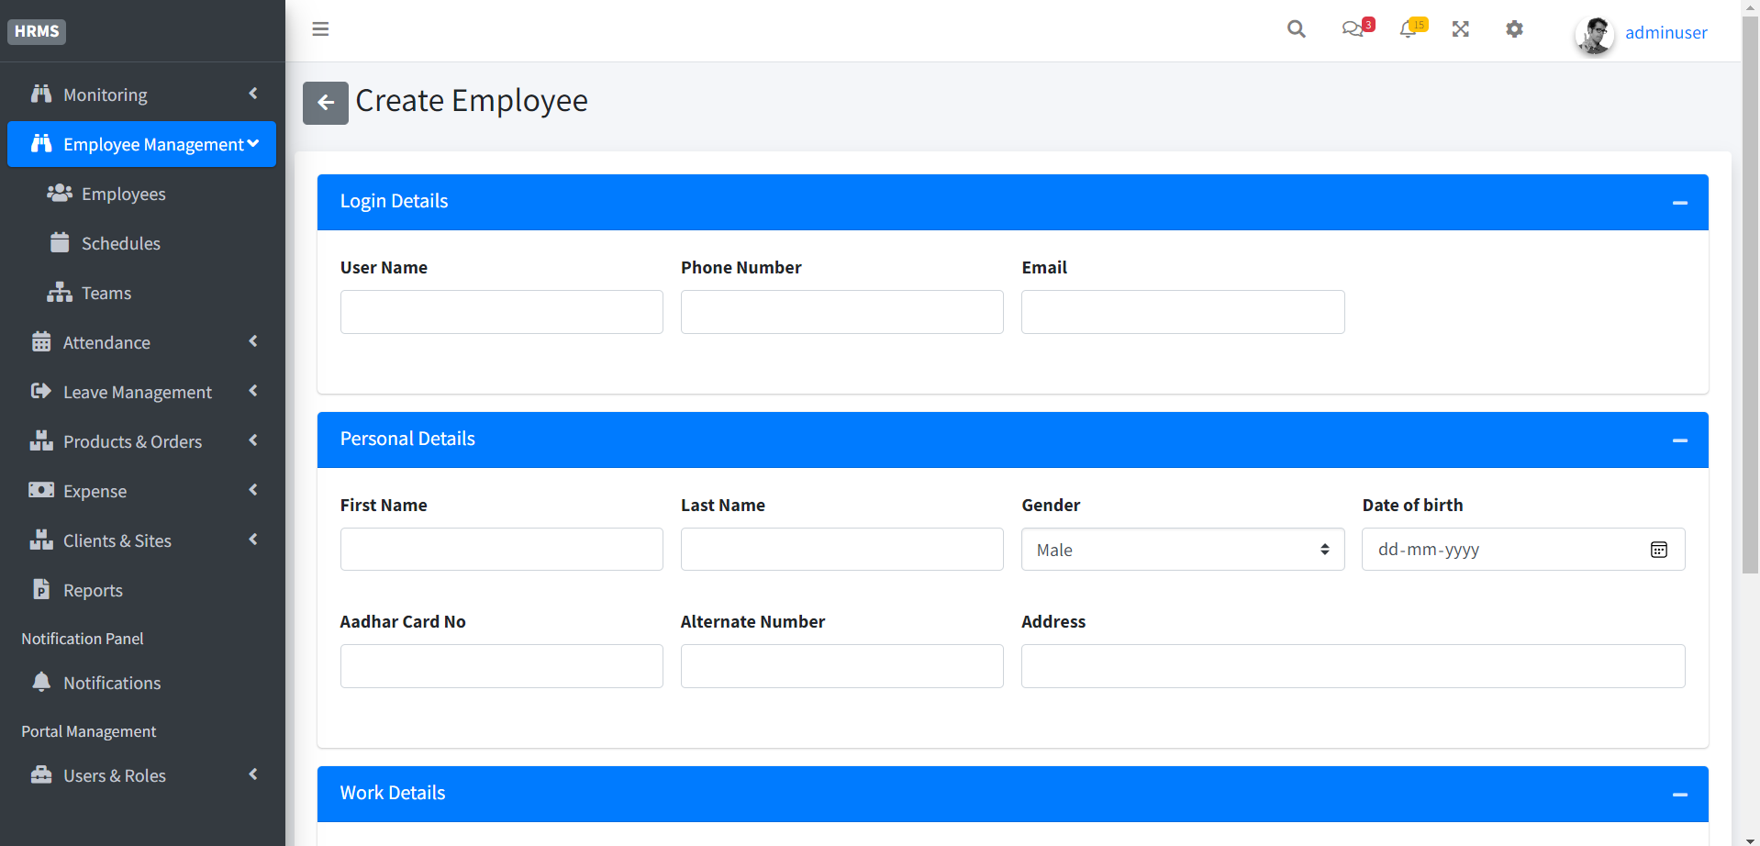This screenshot has height=846, width=1760.
Task: Open the search icon in the top bar
Action: point(1296,28)
